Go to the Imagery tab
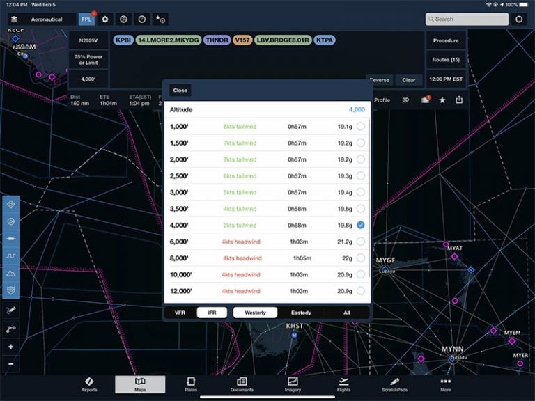 pos(293,384)
